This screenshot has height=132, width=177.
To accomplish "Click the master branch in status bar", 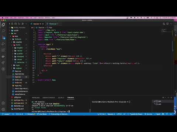I will click(x=6, y=114).
